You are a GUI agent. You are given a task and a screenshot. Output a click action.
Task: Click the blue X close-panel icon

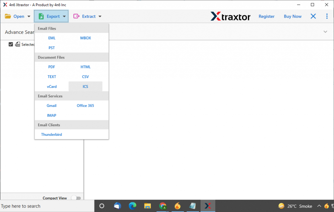(x=313, y=16)
